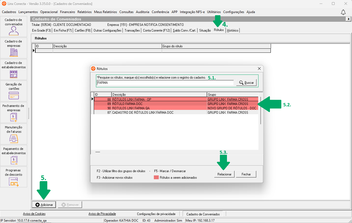
Task: Open the Relatórios menu
Action: [85, 12]
